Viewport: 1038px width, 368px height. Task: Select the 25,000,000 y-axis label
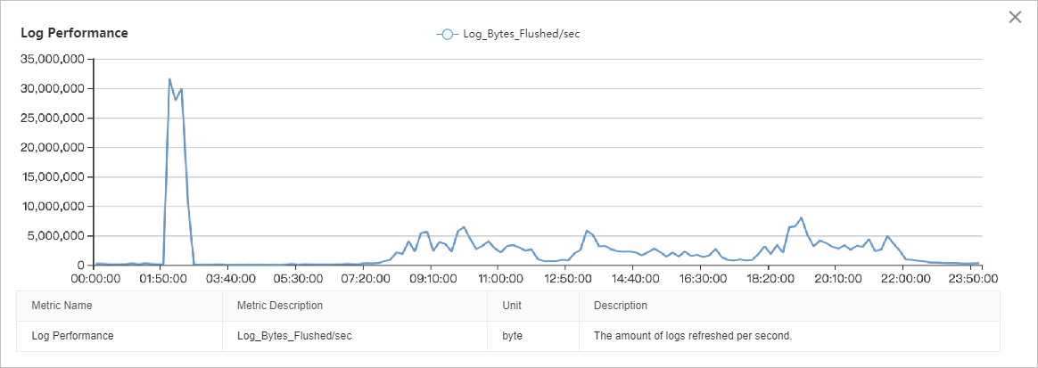53,118
